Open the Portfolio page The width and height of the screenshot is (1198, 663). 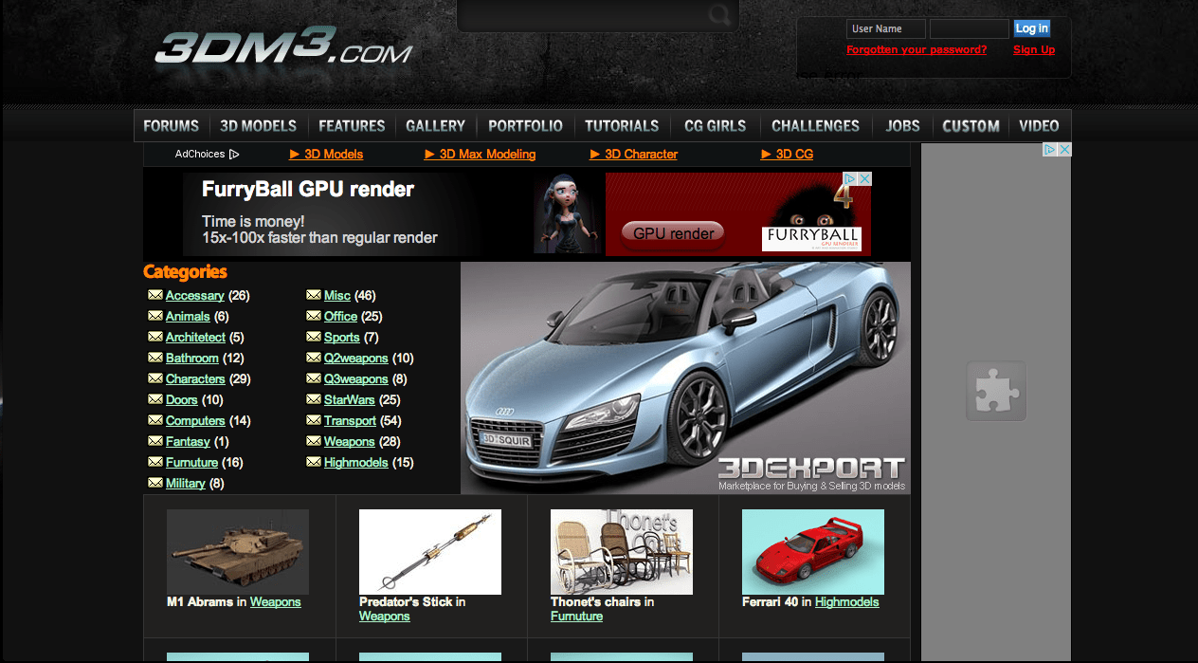[526, 125]
